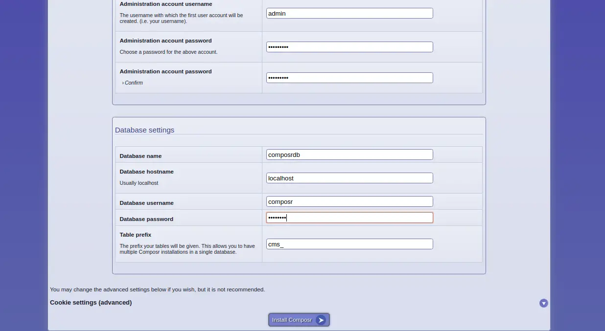Image resolution: width=605 pixels, height=331 pixels.
Task: Focus the Database password field
Action: (349, 218)
